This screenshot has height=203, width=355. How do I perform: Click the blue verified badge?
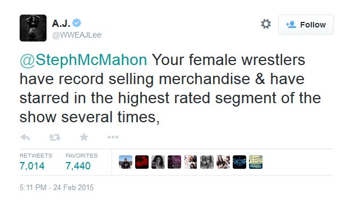77,23
